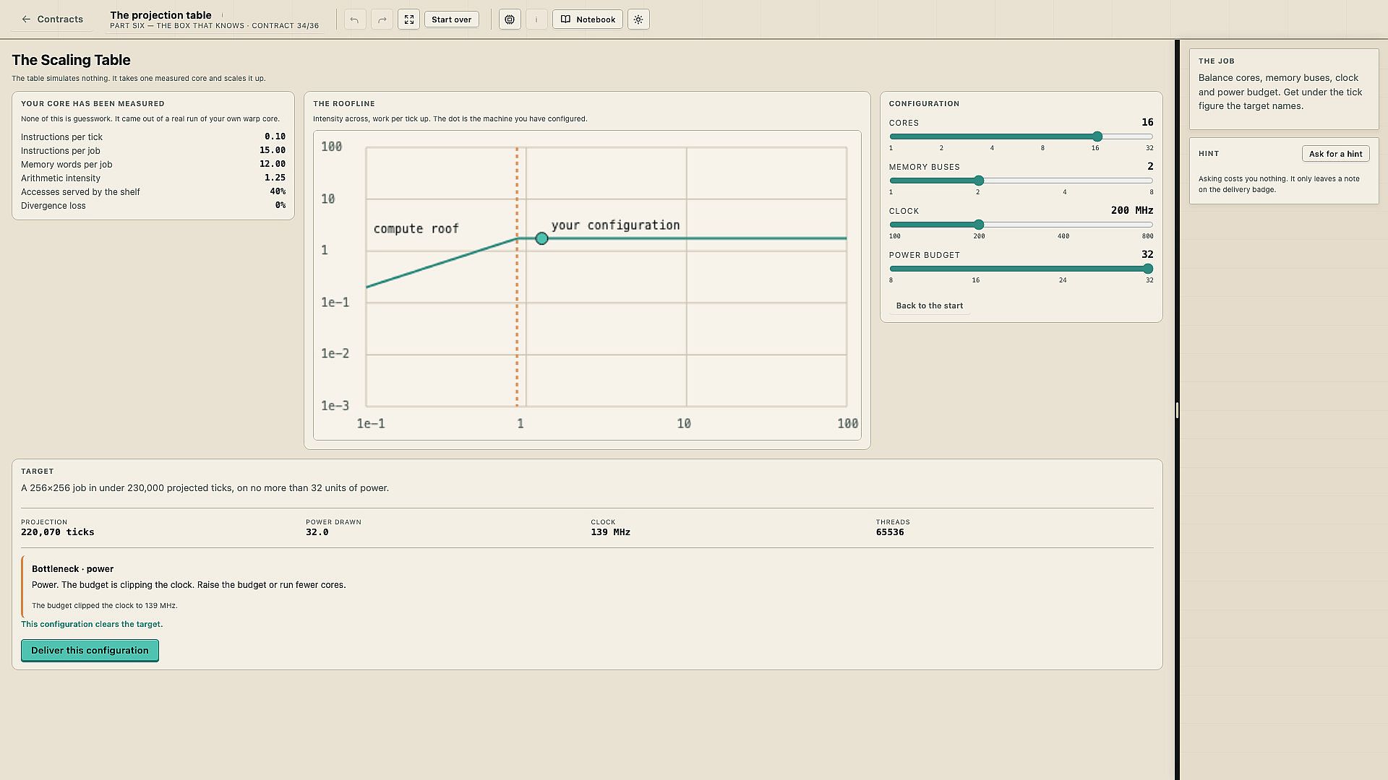Open the chip icon in the toolbar
Image resolution: width=1388 pixels, height=780 pixels.
(510, 19)
